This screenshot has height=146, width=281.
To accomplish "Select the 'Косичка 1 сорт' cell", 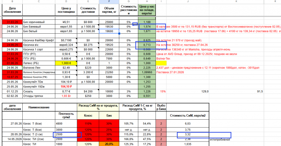I will pos(39,49).
